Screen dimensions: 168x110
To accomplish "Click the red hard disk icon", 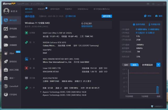I will tap(27, 68).
